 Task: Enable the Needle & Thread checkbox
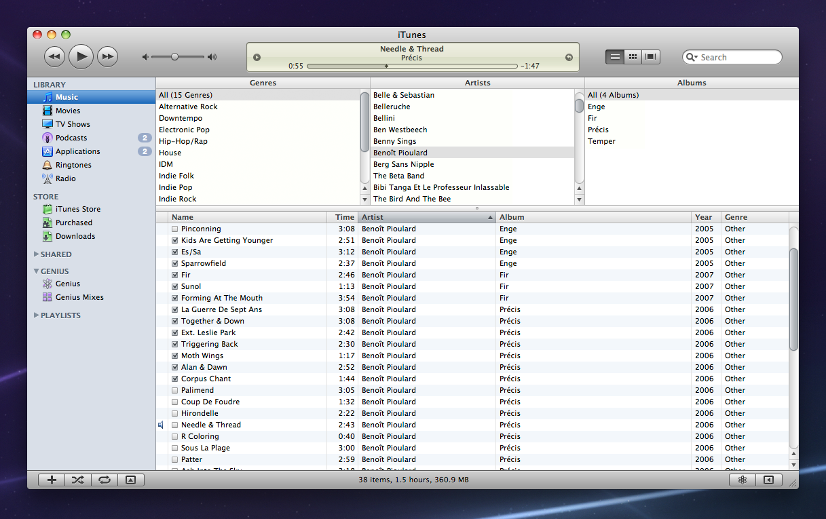(x=175, y=425)
